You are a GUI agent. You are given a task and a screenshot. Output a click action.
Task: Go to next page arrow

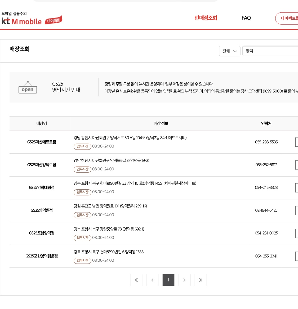pos(184,280)
